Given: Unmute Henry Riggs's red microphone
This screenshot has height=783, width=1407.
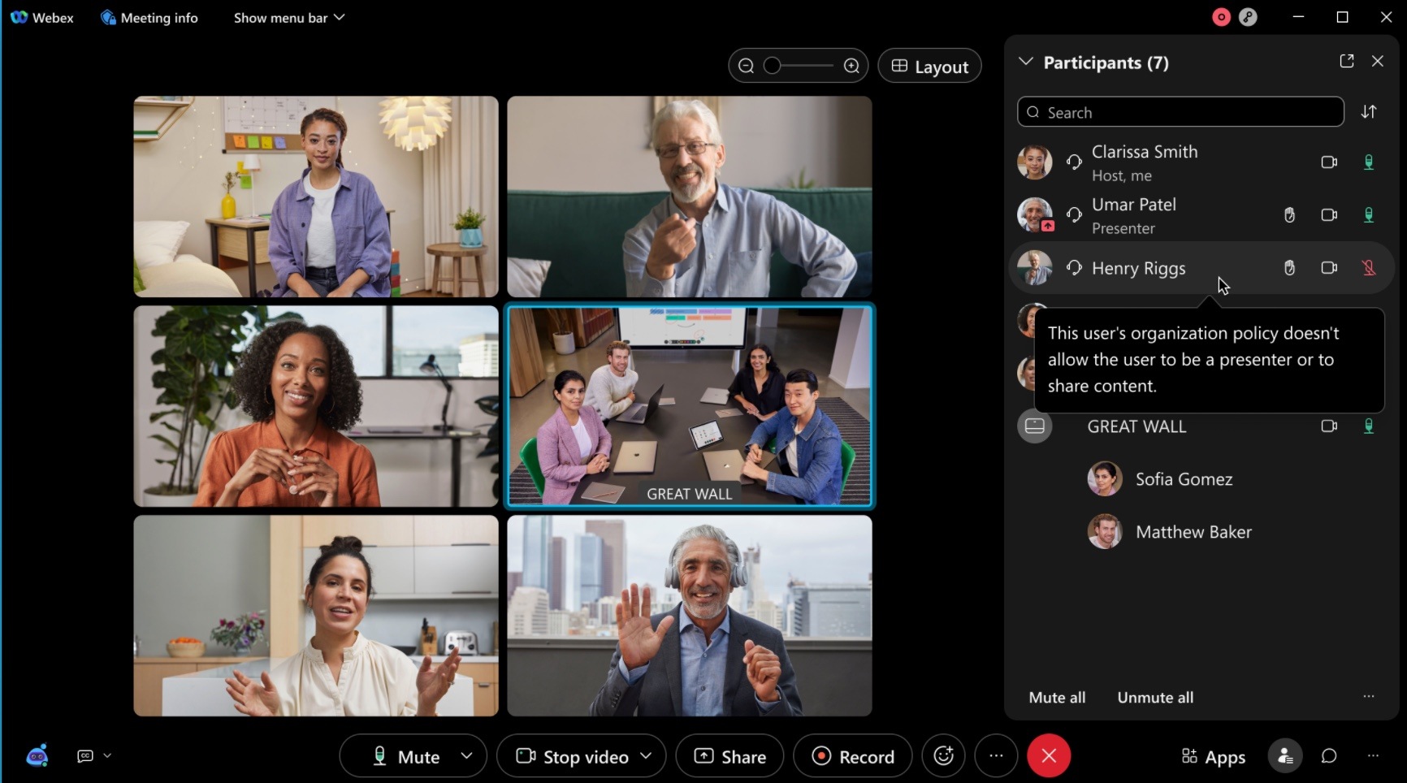Looking at the screenshot, I should tap(1369, 267).
